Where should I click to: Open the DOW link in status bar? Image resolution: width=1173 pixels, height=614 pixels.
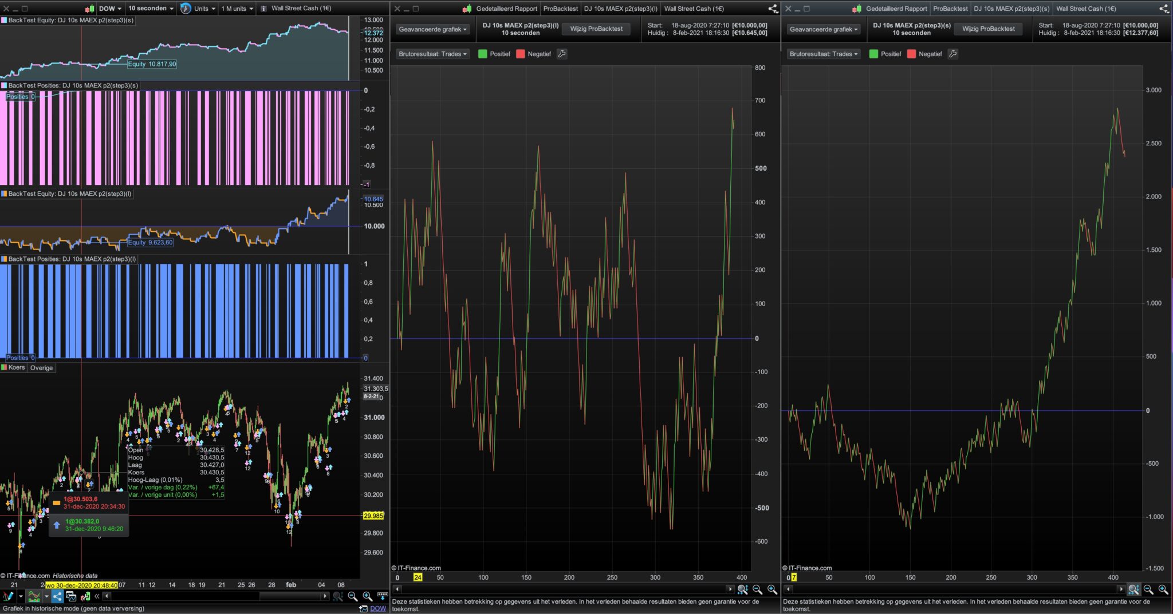point(378,608)
